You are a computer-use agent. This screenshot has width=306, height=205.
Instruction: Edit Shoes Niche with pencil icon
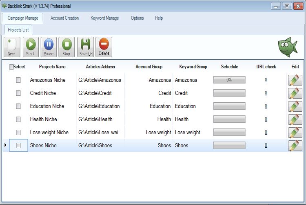(295, 146)
